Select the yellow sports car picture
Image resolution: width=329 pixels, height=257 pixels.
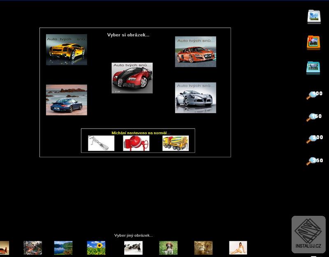(x=67, y=49)
